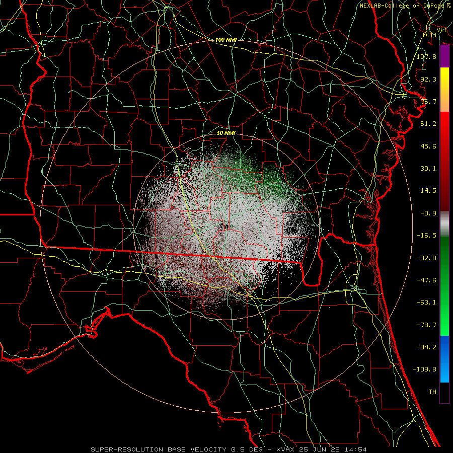The image size is (453, 453).
Task: Click the VEL label above the color scale
Action: (x=442, y=30)
